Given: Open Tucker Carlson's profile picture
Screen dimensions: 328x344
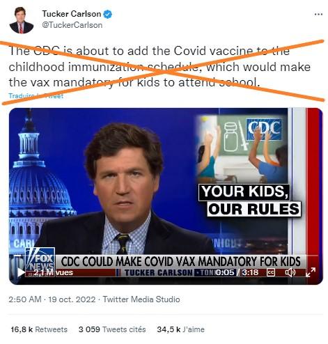Looking at the screenshot, I should pyautogui.click(x=22, y=20).
